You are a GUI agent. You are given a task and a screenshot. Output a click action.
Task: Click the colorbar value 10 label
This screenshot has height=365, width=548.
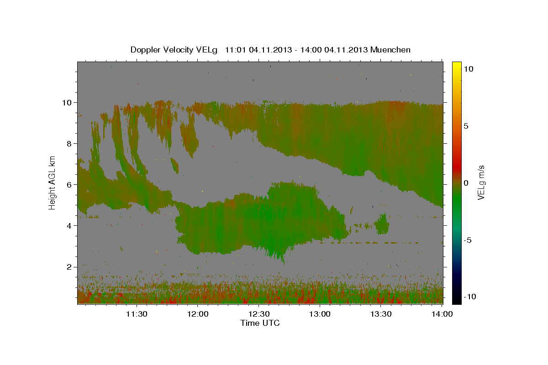pyautogui.click(x=468, y=68)
